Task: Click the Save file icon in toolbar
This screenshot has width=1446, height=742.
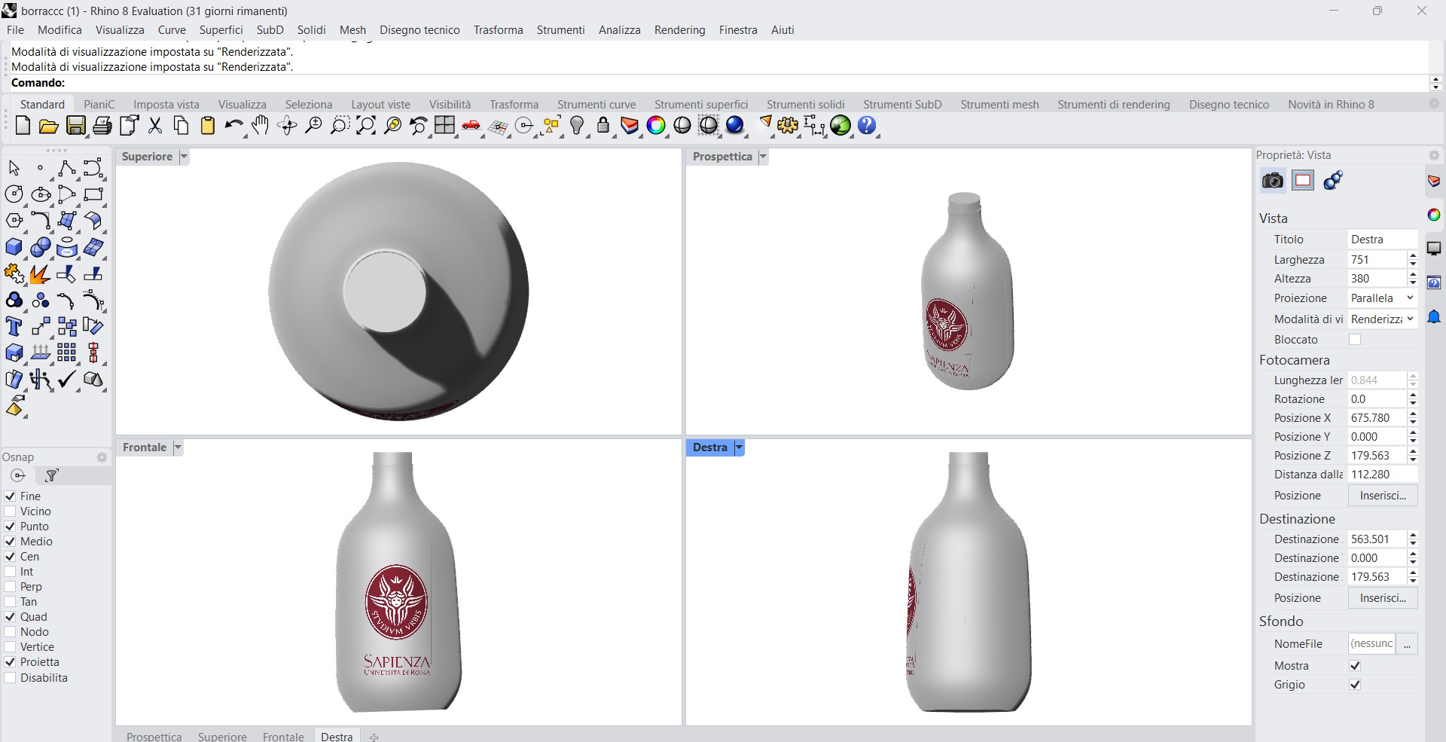Action: tap(76, 126)
